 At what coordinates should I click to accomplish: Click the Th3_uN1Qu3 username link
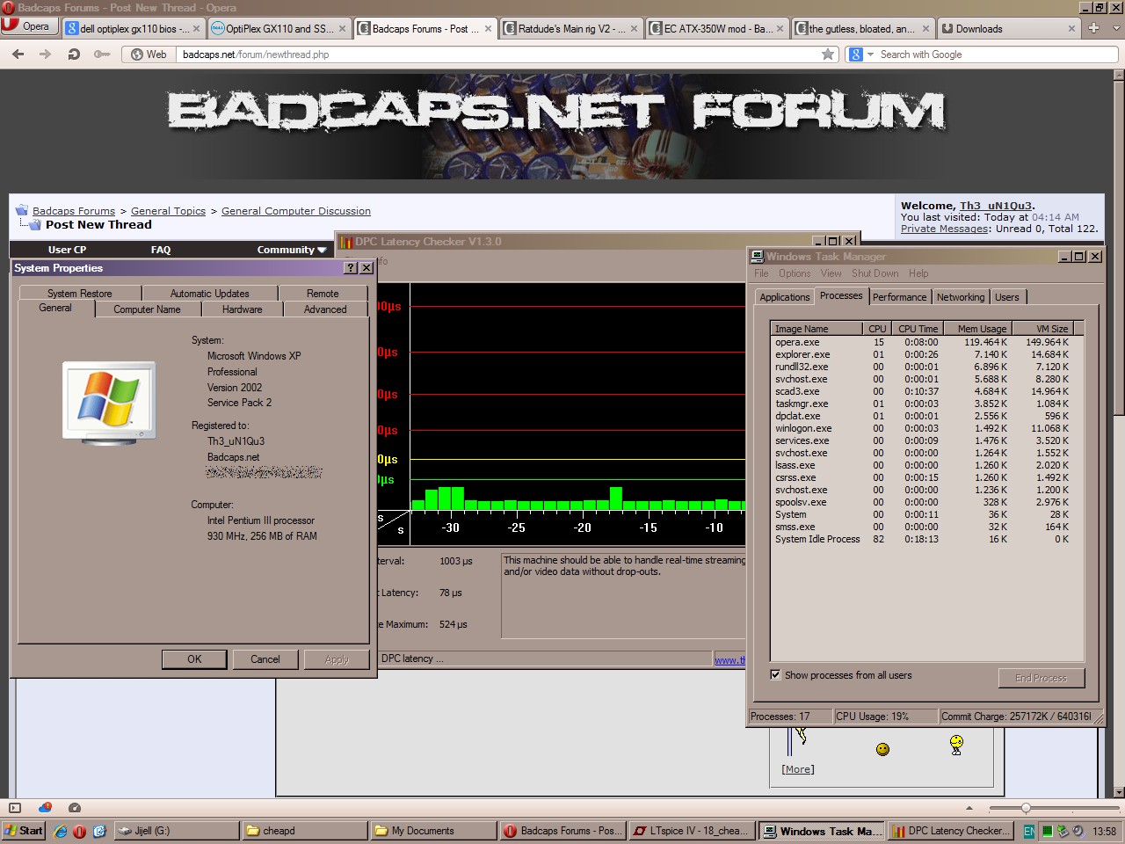[996, 206]
